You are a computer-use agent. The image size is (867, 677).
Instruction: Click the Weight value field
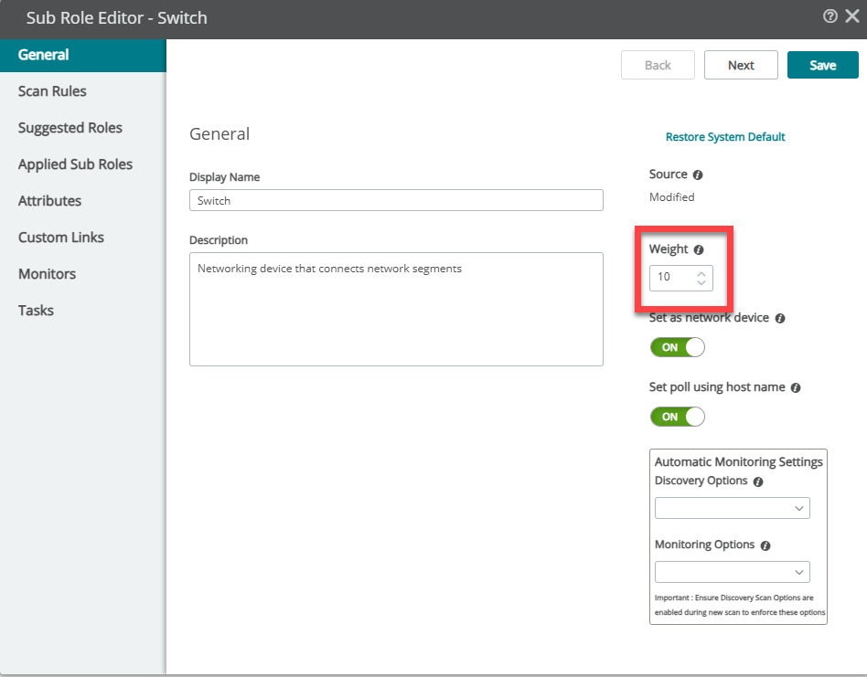coord(680,278)
